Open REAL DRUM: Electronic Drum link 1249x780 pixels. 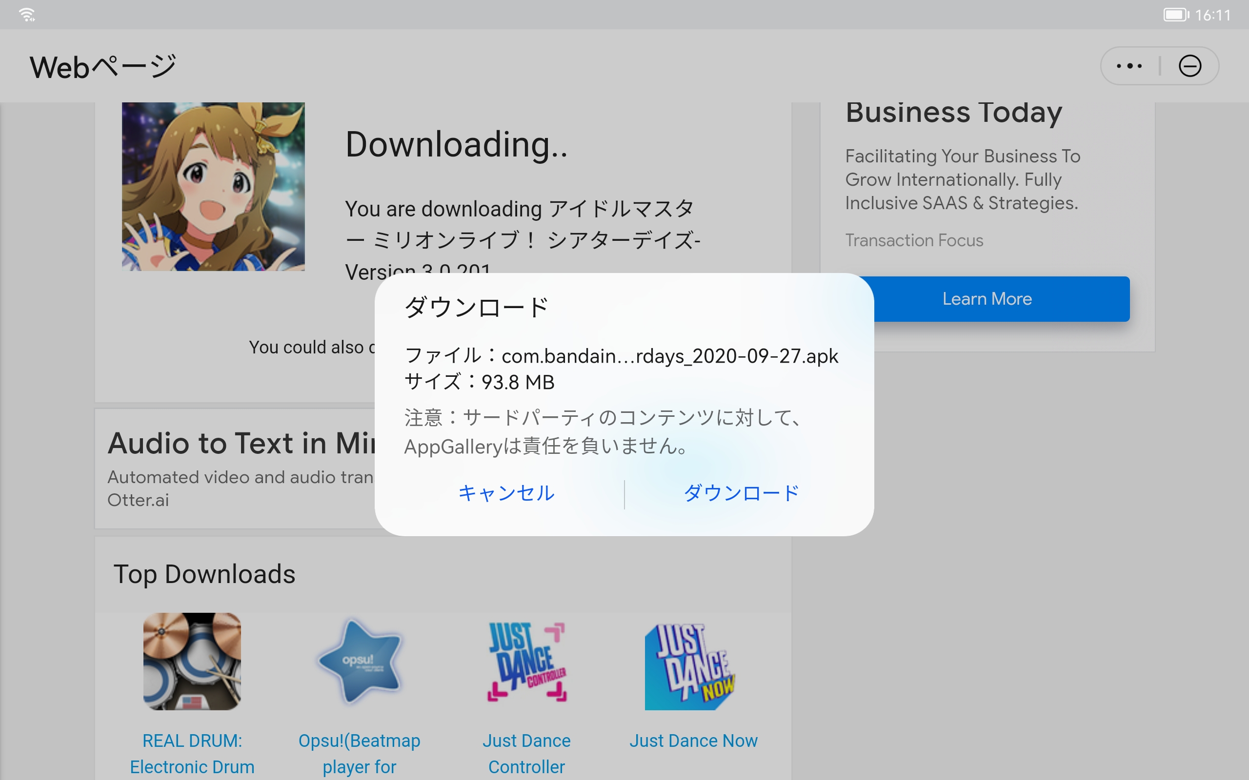[x=192, y=754]
